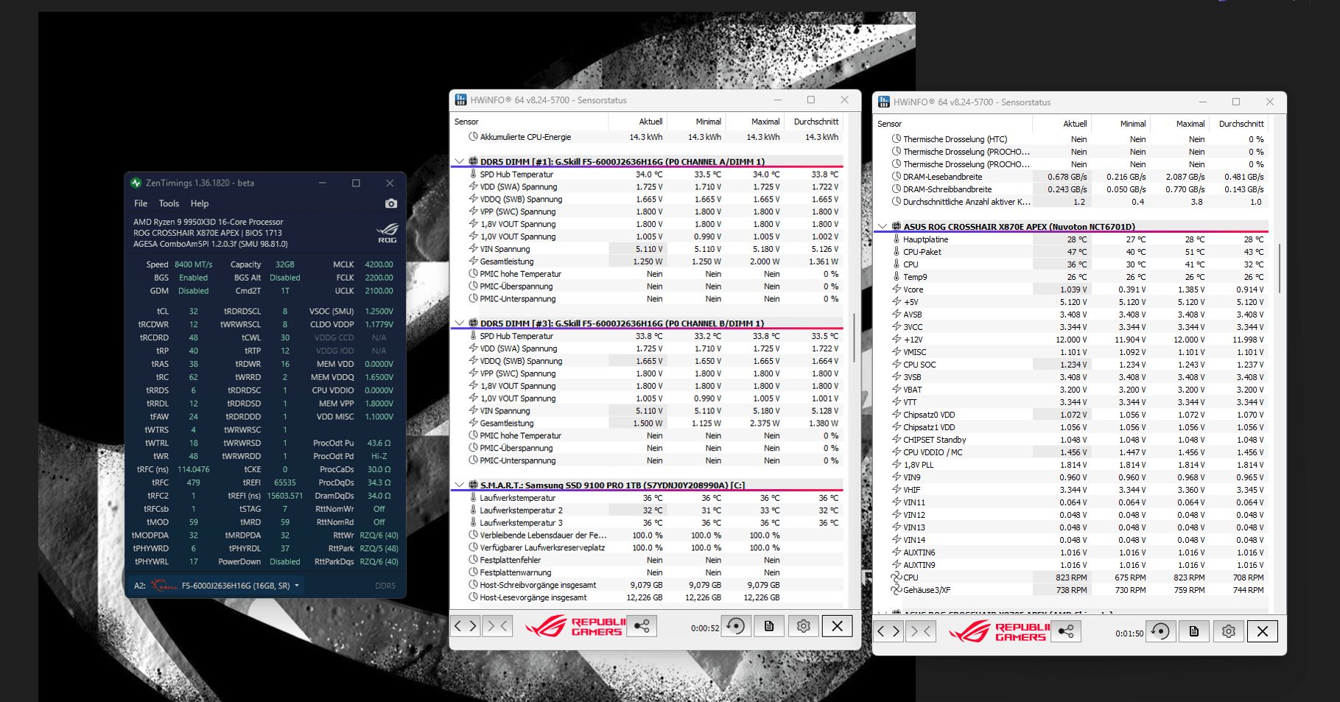Click G.Skill logo in ZenTimings bottom bar
Image resolution: width=1340 pixels, height=702 pixels.
[164, 586]
